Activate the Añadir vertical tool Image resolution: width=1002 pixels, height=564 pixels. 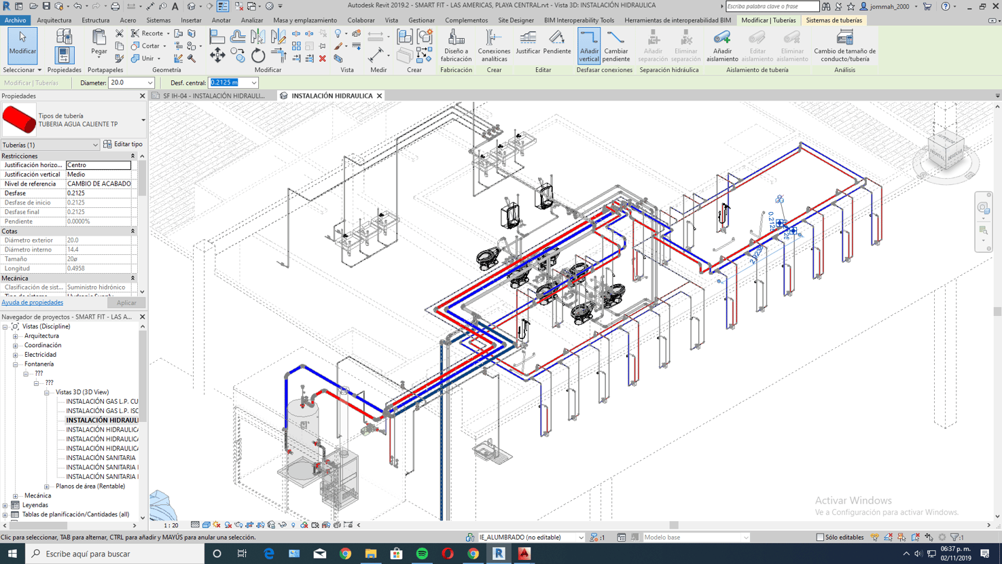588,48
